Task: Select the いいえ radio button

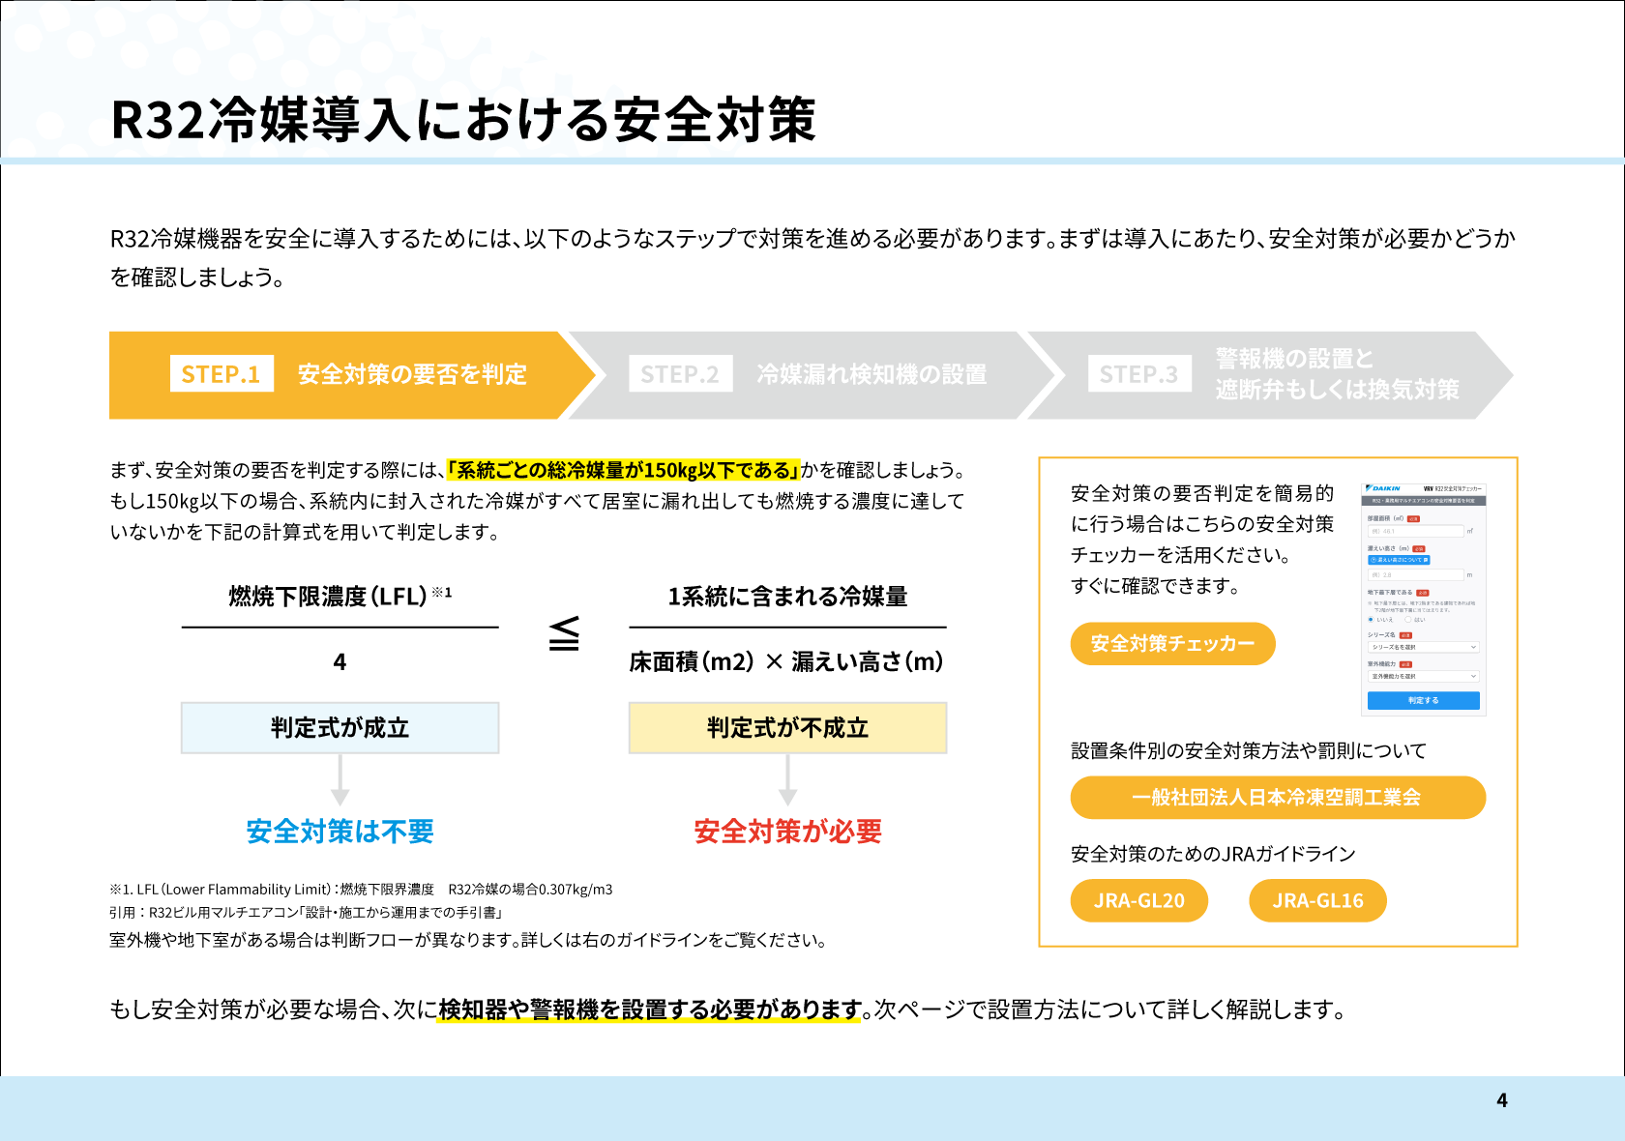Action: 1371,620
